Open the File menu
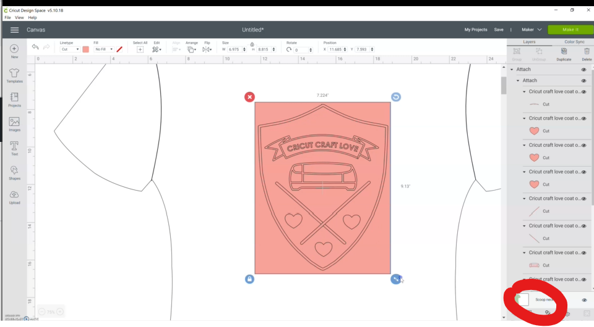Image resolution: width=594 pixels, height=327 pixels. 7,18
